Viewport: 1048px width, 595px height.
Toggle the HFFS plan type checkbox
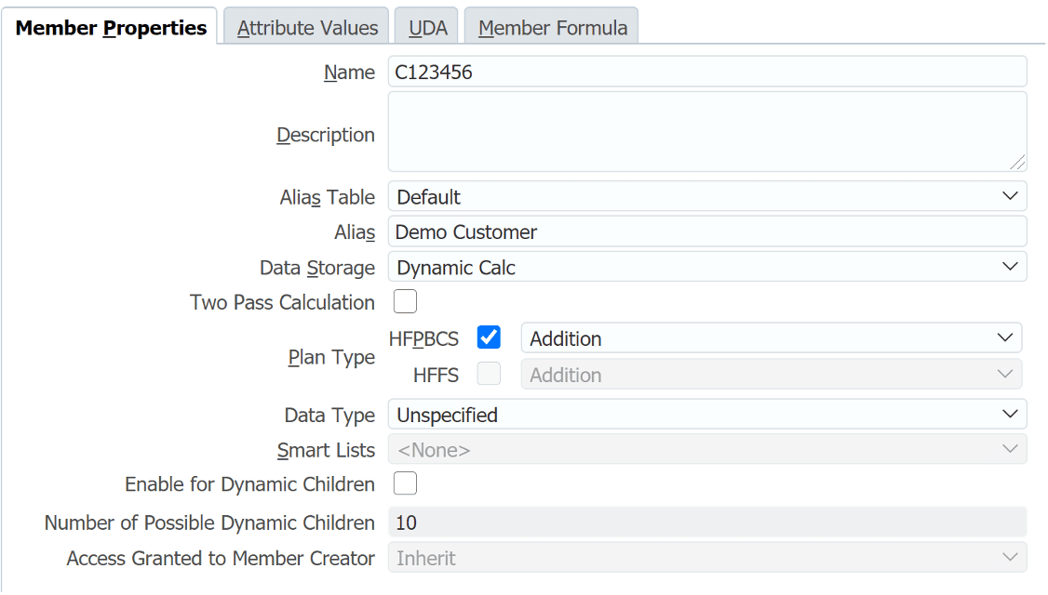point(489,374)
